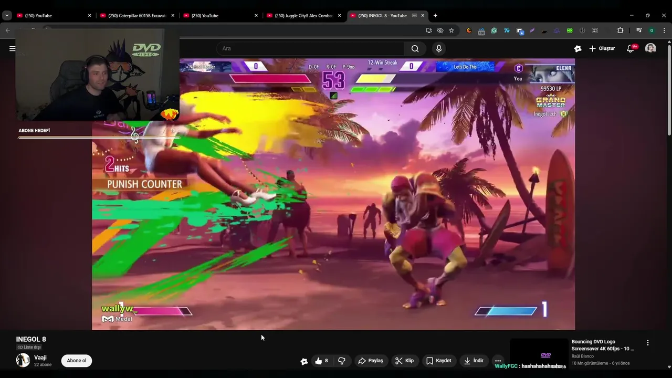The width and height of the screenshot is (672, 378).
Task: Click the Oluştur create button
Action: (x=602, y=48)
